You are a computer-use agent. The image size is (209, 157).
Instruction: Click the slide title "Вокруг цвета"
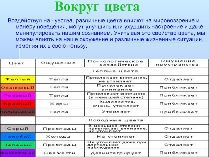tap(97, 7)
